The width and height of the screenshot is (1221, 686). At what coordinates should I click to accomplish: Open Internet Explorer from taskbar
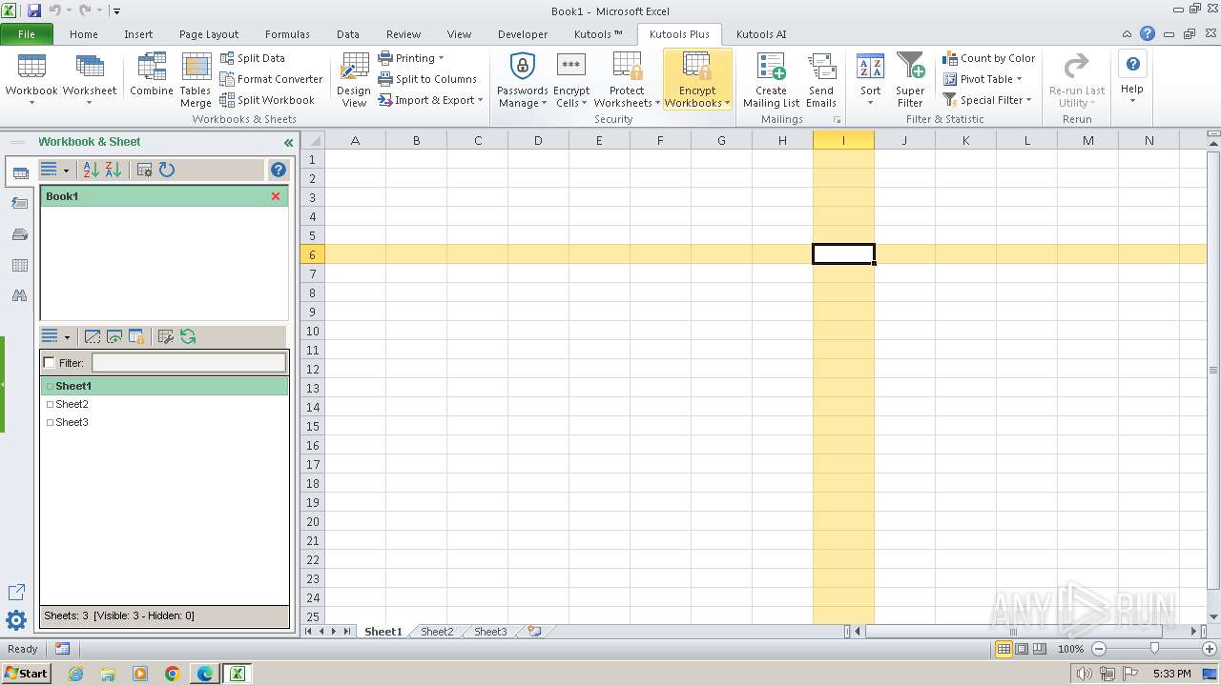[75, 674]
